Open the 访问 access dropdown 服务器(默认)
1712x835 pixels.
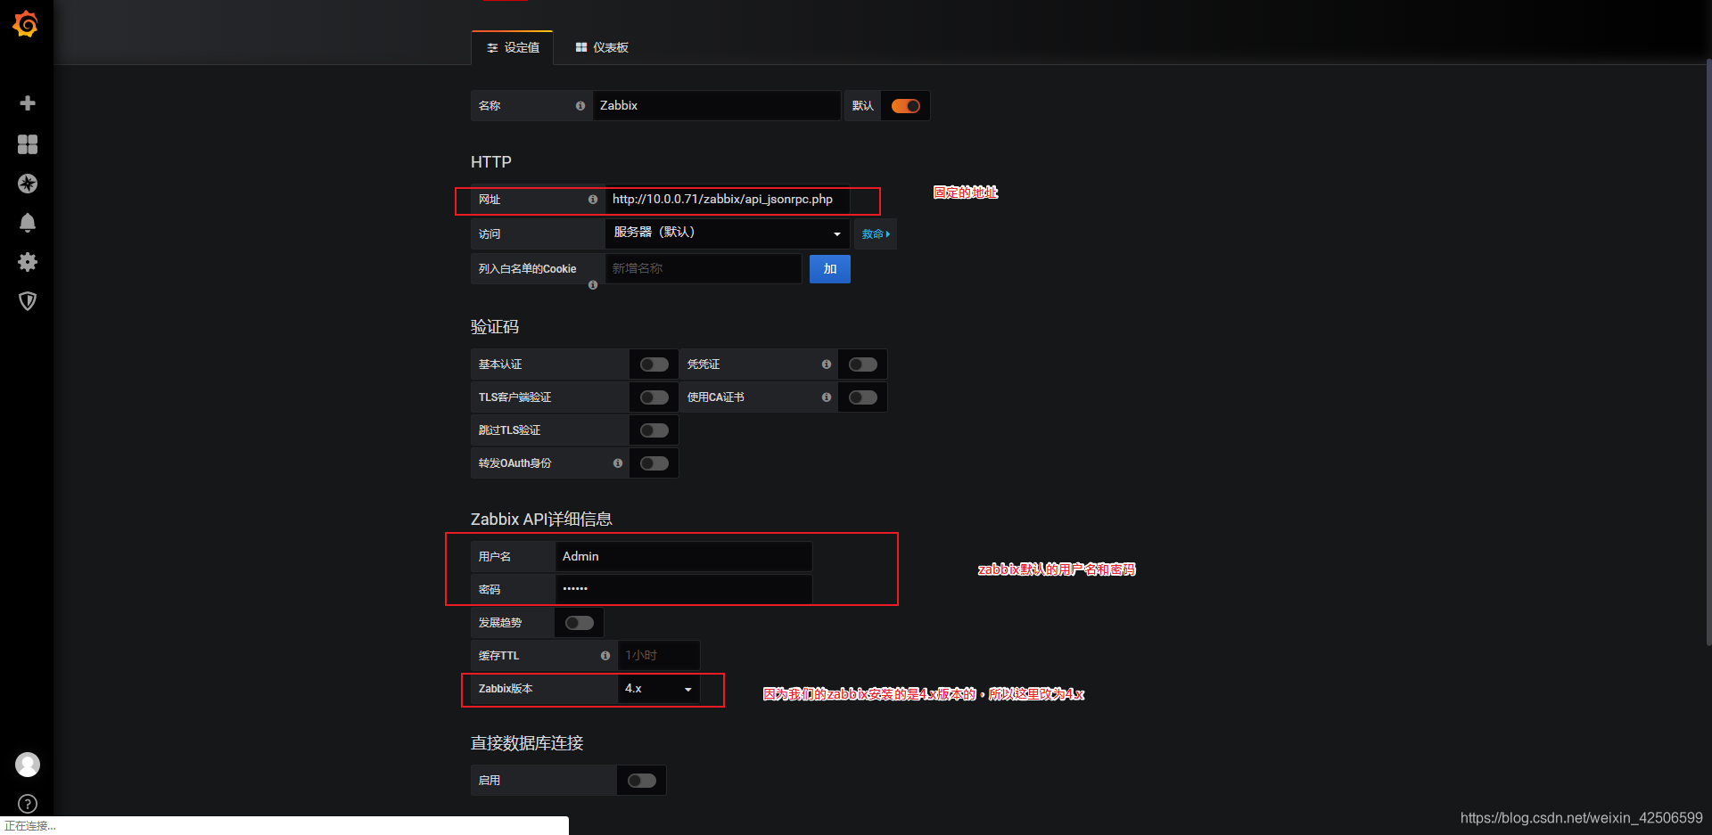coord(728,233)
